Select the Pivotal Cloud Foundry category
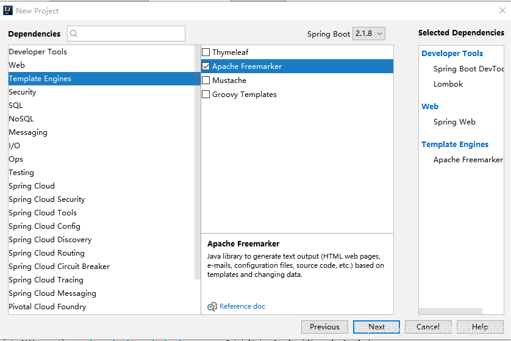511x341 pixels. pyautogui.click(x=48, y=307)
